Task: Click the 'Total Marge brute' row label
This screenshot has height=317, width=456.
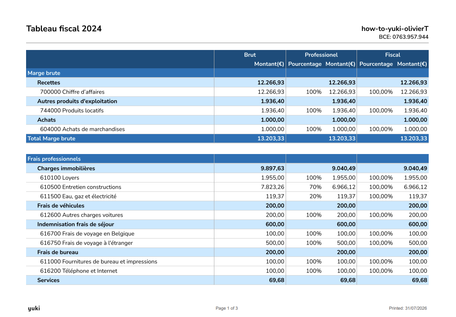Action: pyautogui.click(x=51, y=138)
